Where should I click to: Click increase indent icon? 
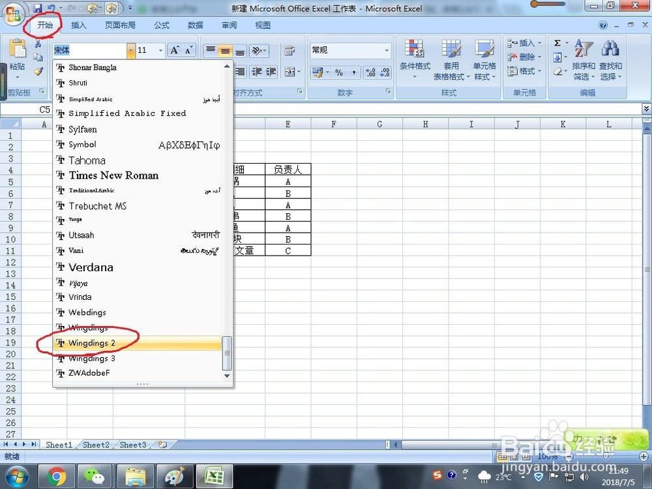[x=271, y=72]
